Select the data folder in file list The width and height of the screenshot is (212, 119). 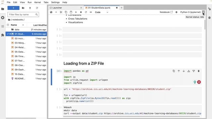coord(26,29)
